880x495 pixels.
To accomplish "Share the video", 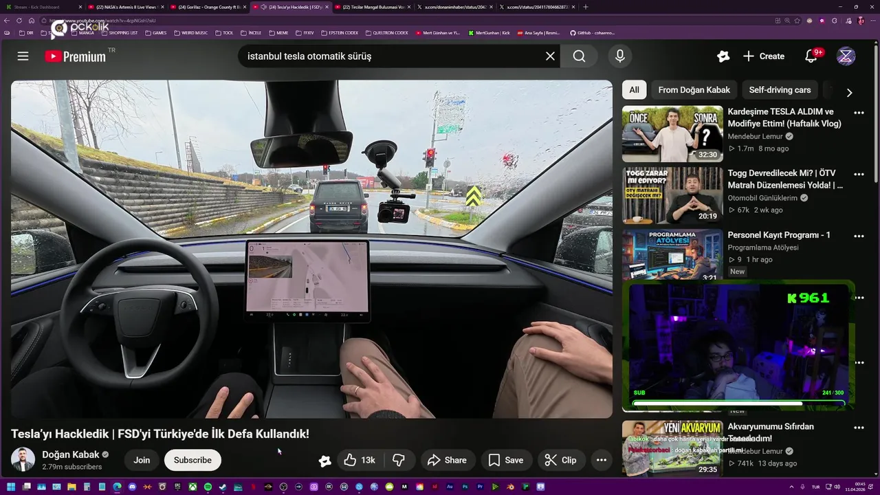I will click(x=447, y=460).
